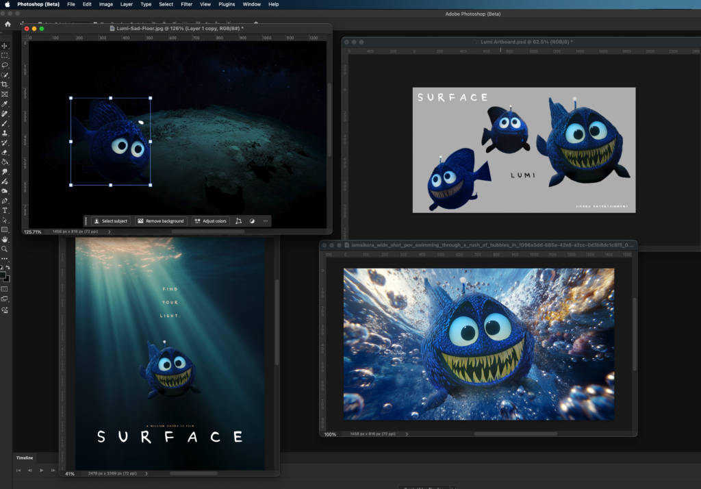Select the Lasso tool
This screenshot has height=489, width=701.
click(x=5, y=65)
